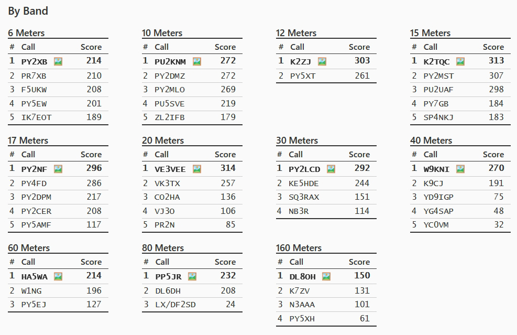Viewport: 517px width, 335px height.
Task: Click the image icon beside DL8OH
Action: [326, 276]
